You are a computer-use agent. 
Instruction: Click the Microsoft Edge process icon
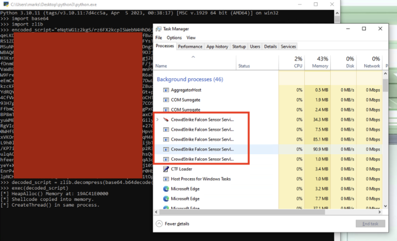point(166,189)
